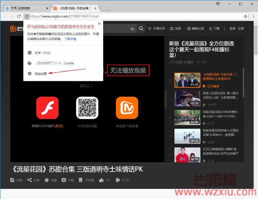Image resolution: width=258 pixels, height=199 pixels.
Task: Click the Mango TV logo
Action: 16,28
